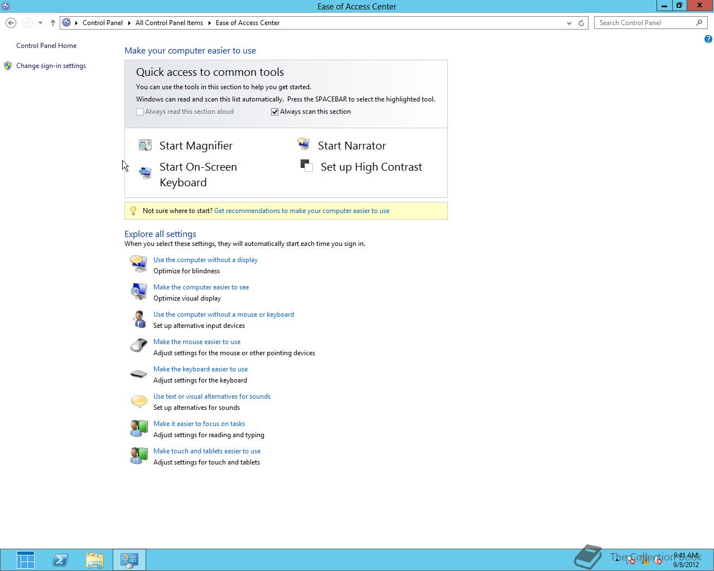Image resolution: width=714 pixels, height=571 pixels.
Task: Click the keyboard icon for Make the keyboard easier to use
Action: coord(138,374)
